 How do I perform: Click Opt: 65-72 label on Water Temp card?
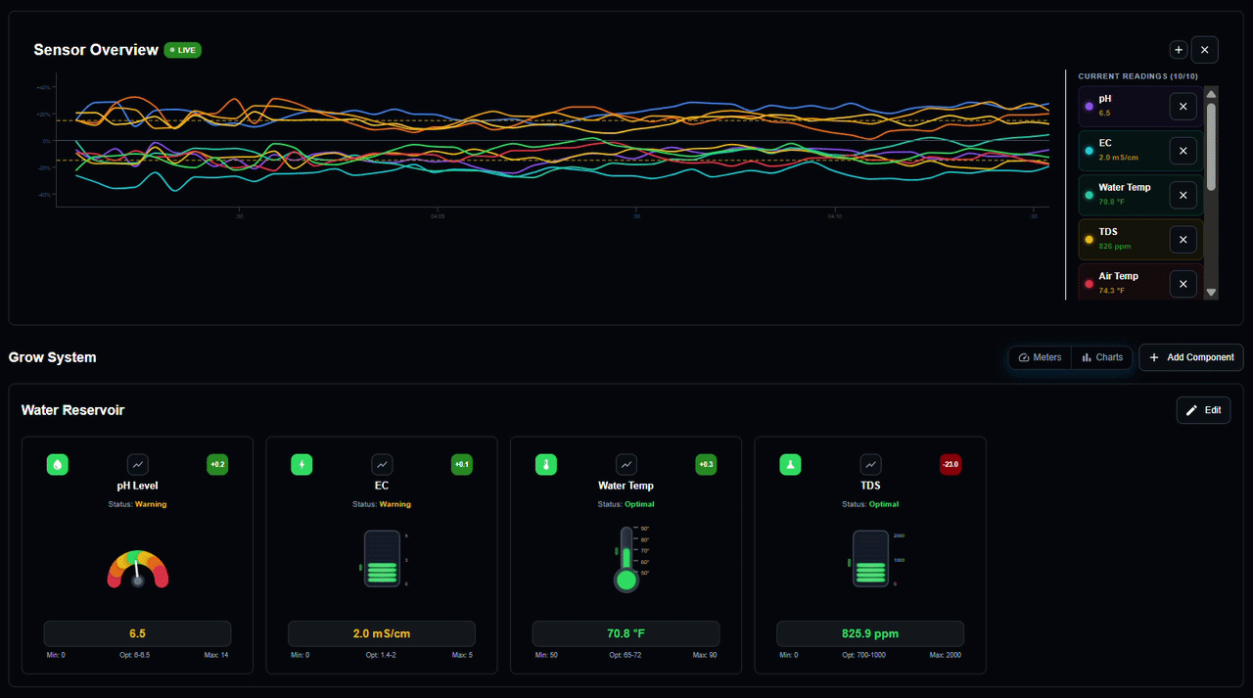tap(626, 655)
